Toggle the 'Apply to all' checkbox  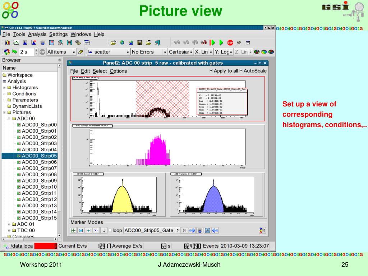pos(211,71)
